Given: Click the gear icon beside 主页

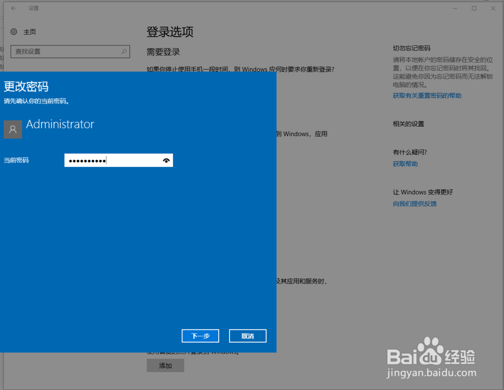Looking at the screenshot, I should 14,31.
